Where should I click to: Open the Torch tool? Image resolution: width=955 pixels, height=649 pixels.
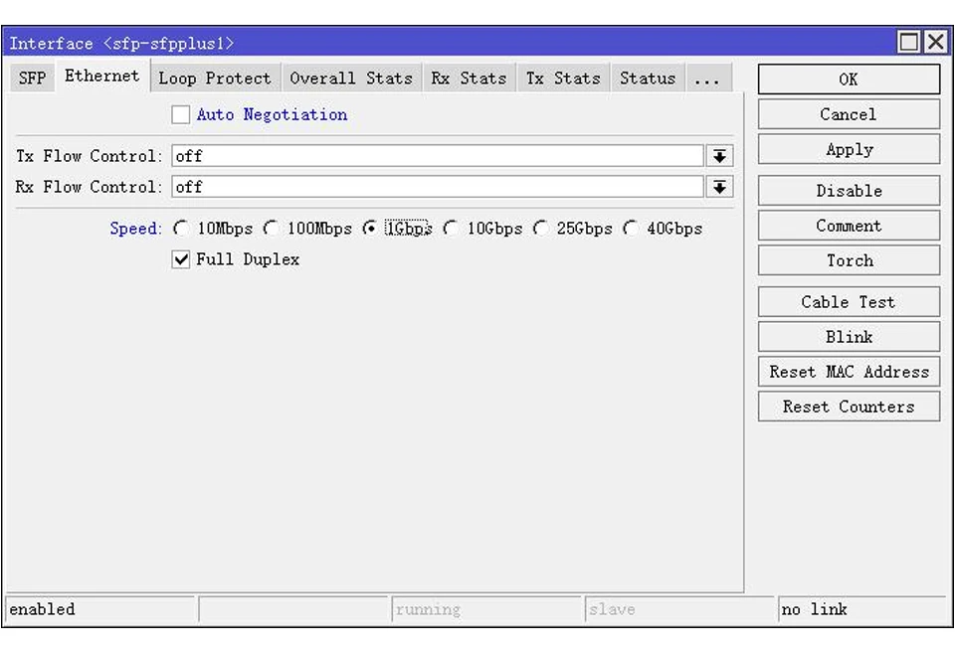point(849,261)
